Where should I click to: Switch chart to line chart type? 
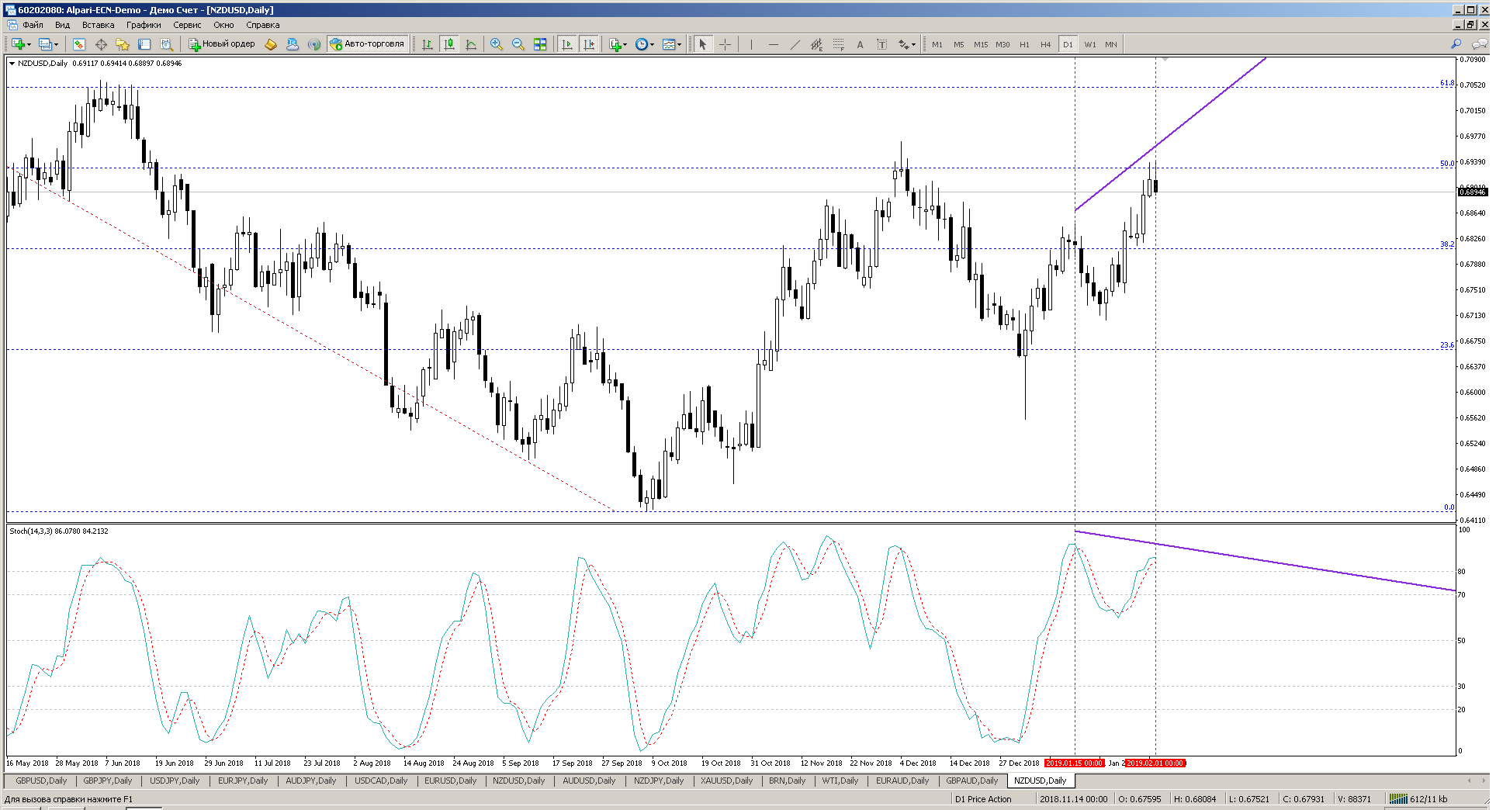click(471, 44)
